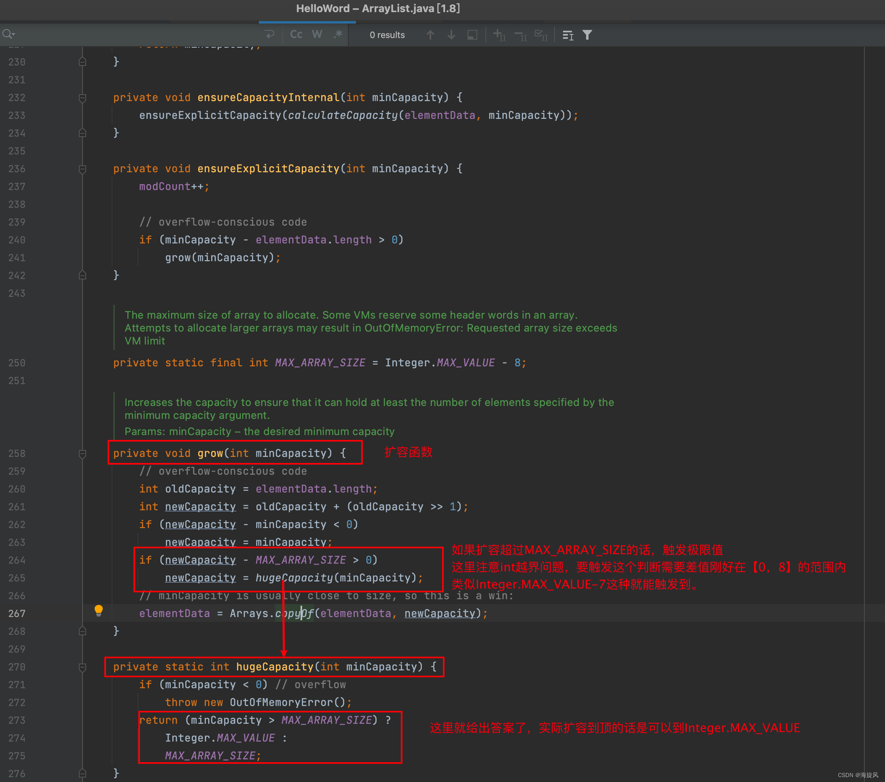Click MAX_ARRAY_SIZE on line 275
Viewport: 885px width, 782px height.
click(x=210, y=756)
